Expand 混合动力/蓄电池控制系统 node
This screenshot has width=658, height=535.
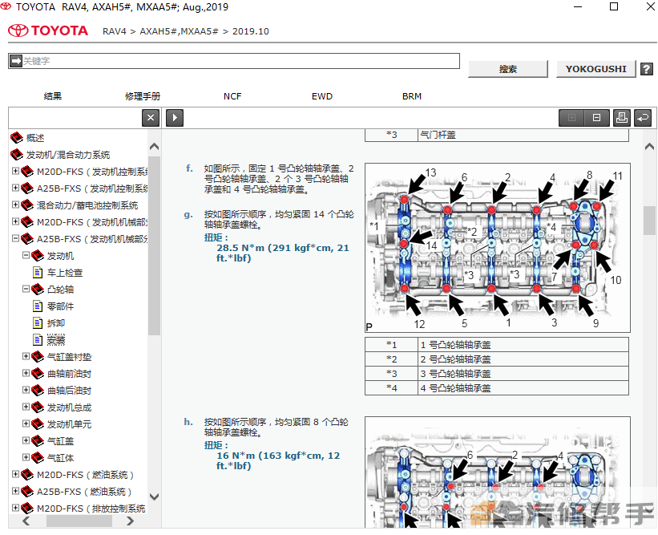(15, 205)
